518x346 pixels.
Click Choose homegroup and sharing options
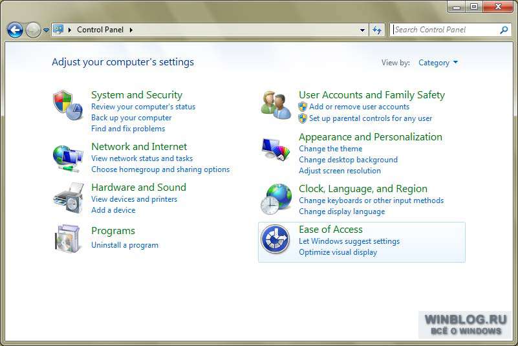pyautogui.click(x=160, y=169)
